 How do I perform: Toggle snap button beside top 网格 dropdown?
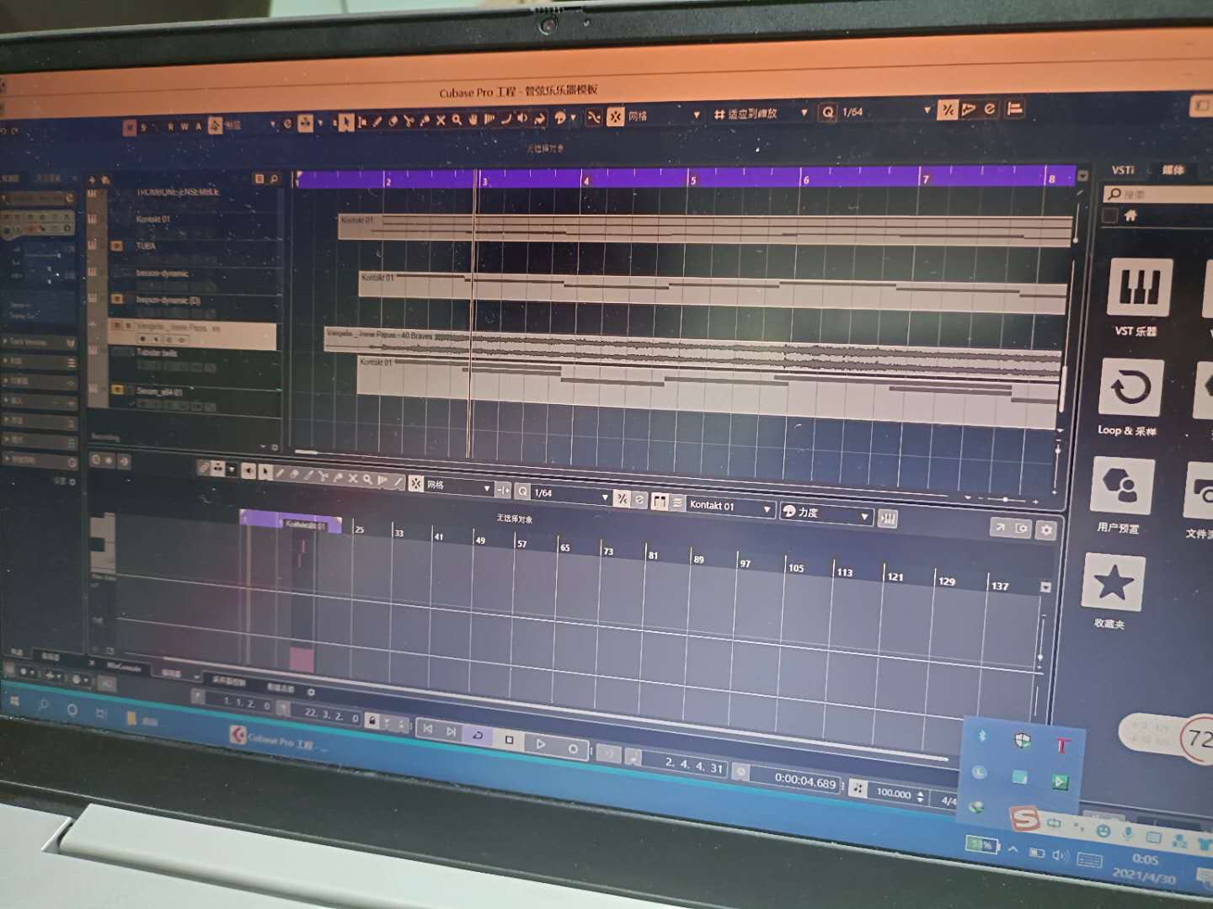coord(616,116)
